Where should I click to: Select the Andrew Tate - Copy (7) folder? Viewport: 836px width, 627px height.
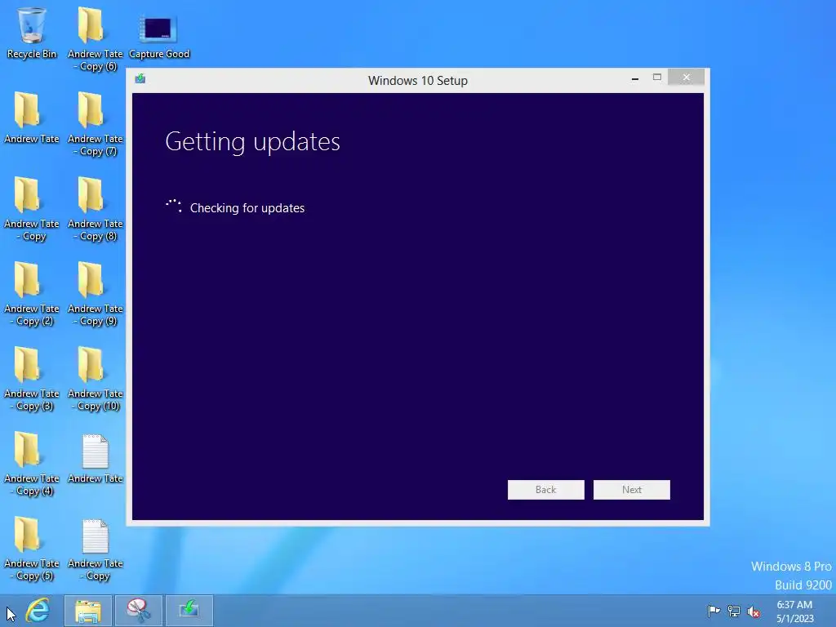coord(95,124)
